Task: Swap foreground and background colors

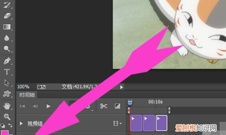Action: 10,125
